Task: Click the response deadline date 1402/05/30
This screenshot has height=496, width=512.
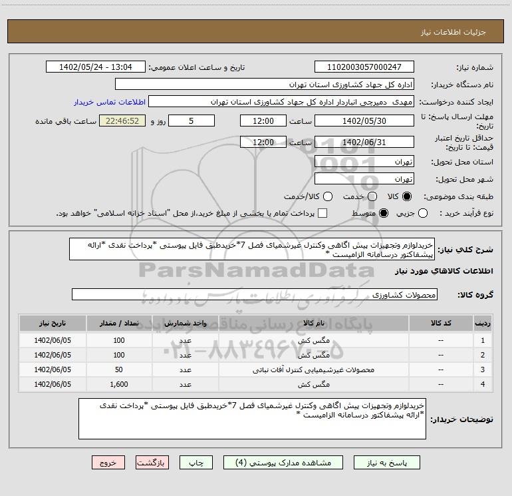Action: (x=364, y=121)
